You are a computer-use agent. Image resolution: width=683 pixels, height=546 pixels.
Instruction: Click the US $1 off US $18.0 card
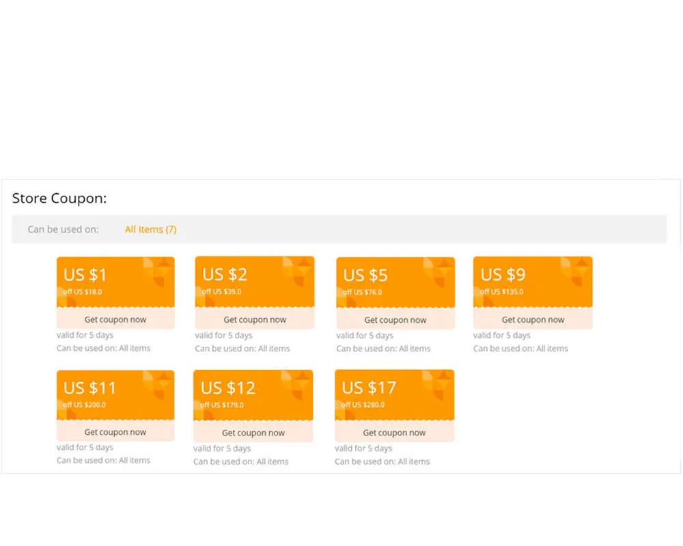tap(115, 282)
